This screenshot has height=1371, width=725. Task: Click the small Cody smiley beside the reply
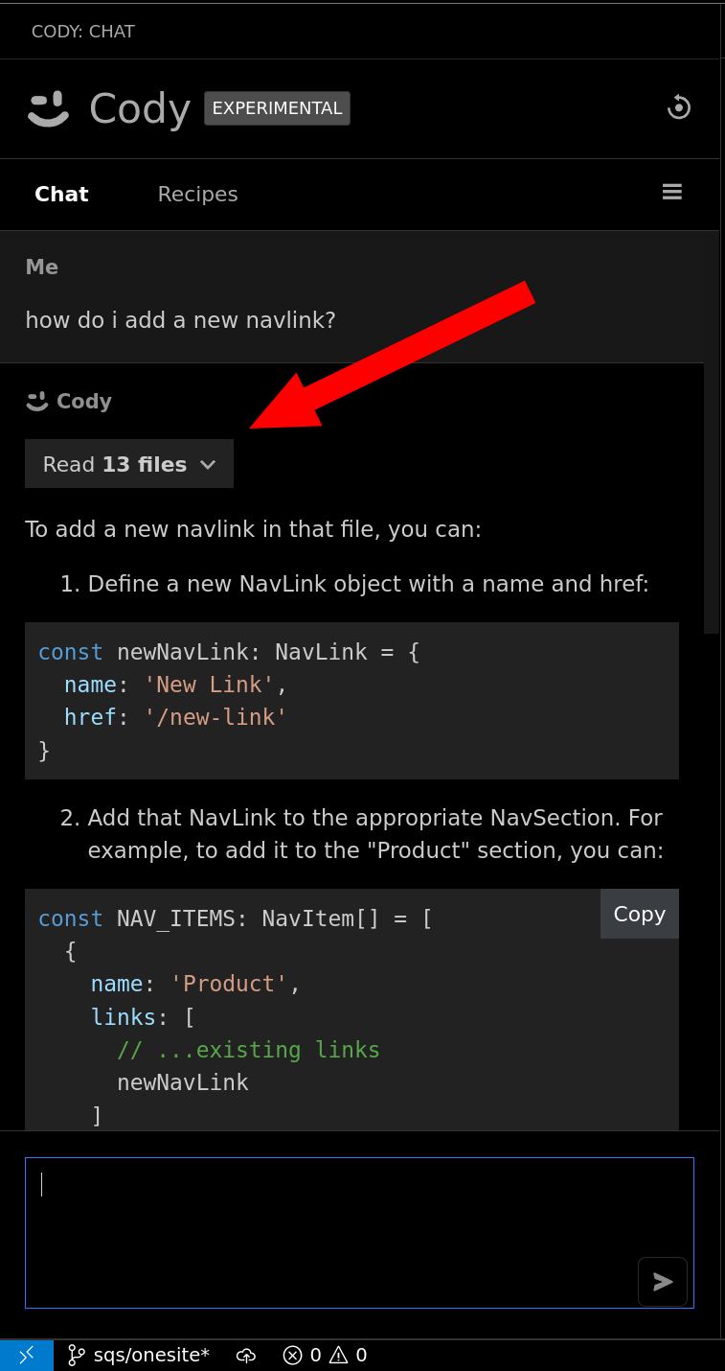coord(37,401)
